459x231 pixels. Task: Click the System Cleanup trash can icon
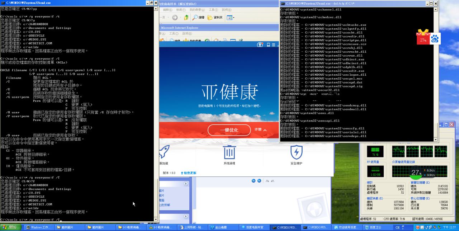229,152
